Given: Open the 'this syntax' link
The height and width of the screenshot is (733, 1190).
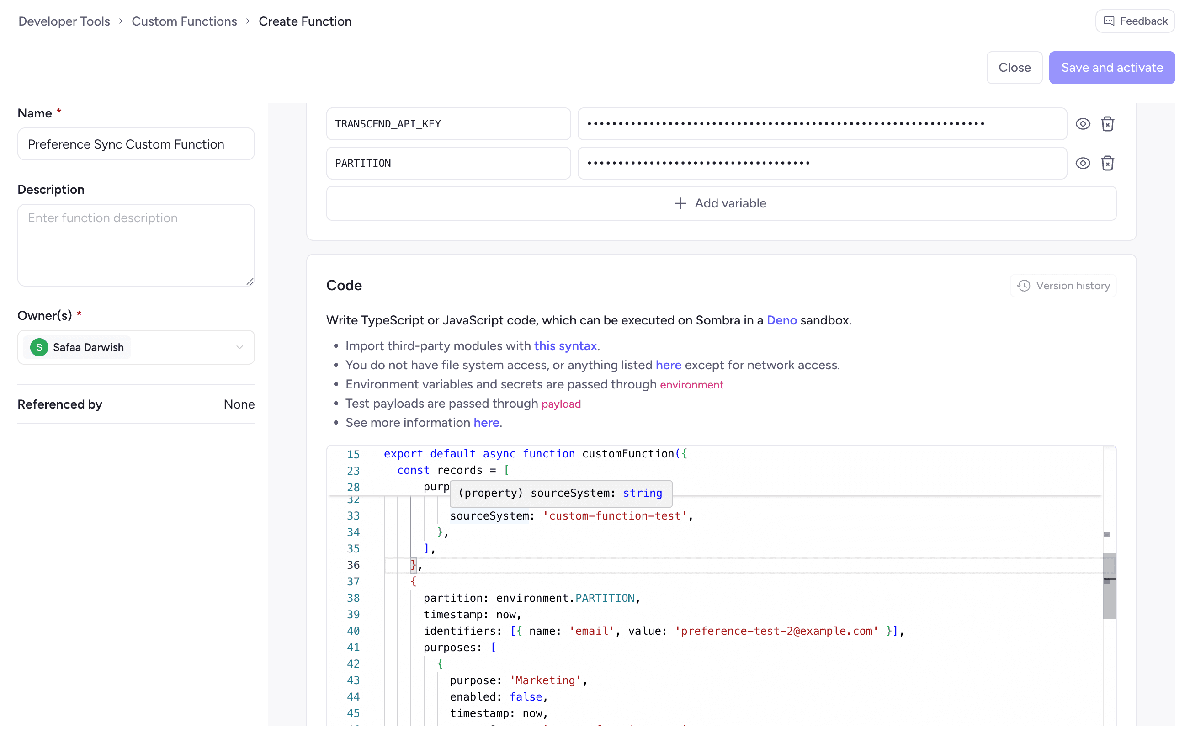Looking at the screenshot, I should click(565, 345).
